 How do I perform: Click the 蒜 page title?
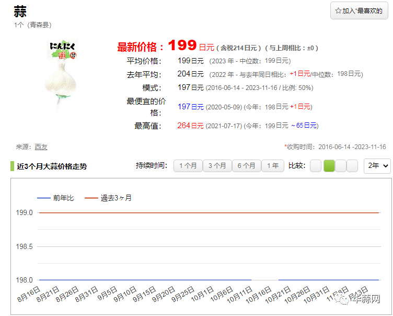[20, 12]
